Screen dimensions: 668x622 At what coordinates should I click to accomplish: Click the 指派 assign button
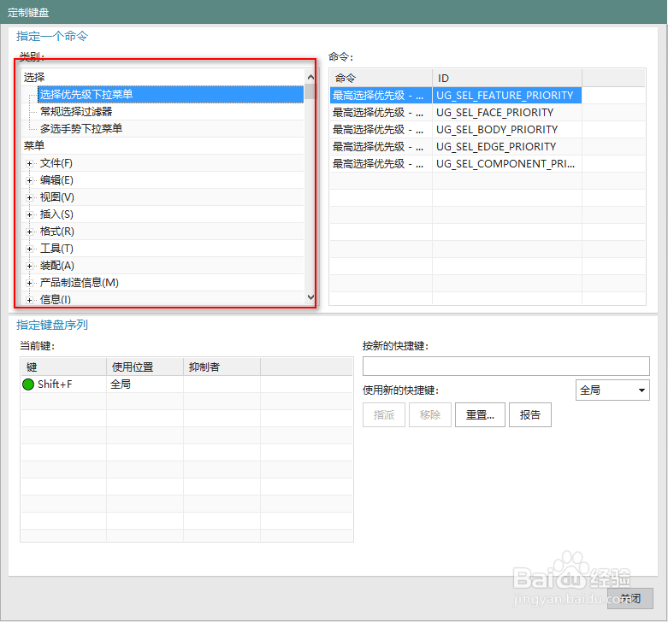384,414
